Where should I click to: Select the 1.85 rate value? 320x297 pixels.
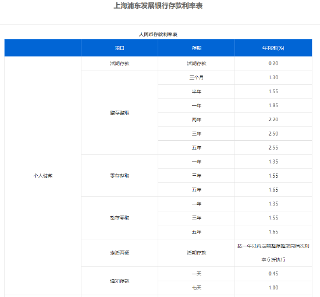pos(273,105)
